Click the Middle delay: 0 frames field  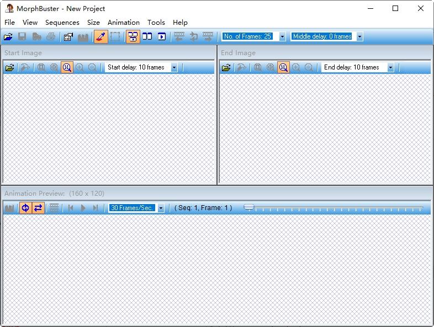(322, 36)
